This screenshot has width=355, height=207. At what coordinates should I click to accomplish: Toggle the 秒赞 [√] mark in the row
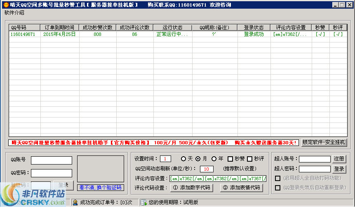click(320, 34)
